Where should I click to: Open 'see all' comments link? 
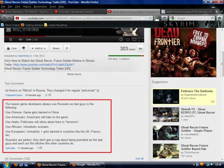[x=139, y=158]
